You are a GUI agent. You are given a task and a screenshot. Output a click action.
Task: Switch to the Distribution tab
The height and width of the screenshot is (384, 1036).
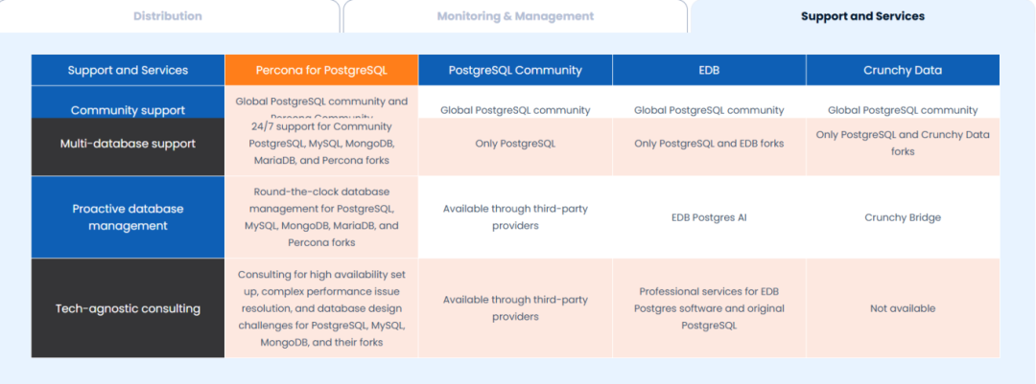(x=169, y=16)
